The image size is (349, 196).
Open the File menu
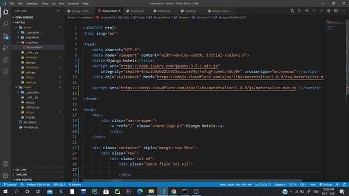[12, 4]
